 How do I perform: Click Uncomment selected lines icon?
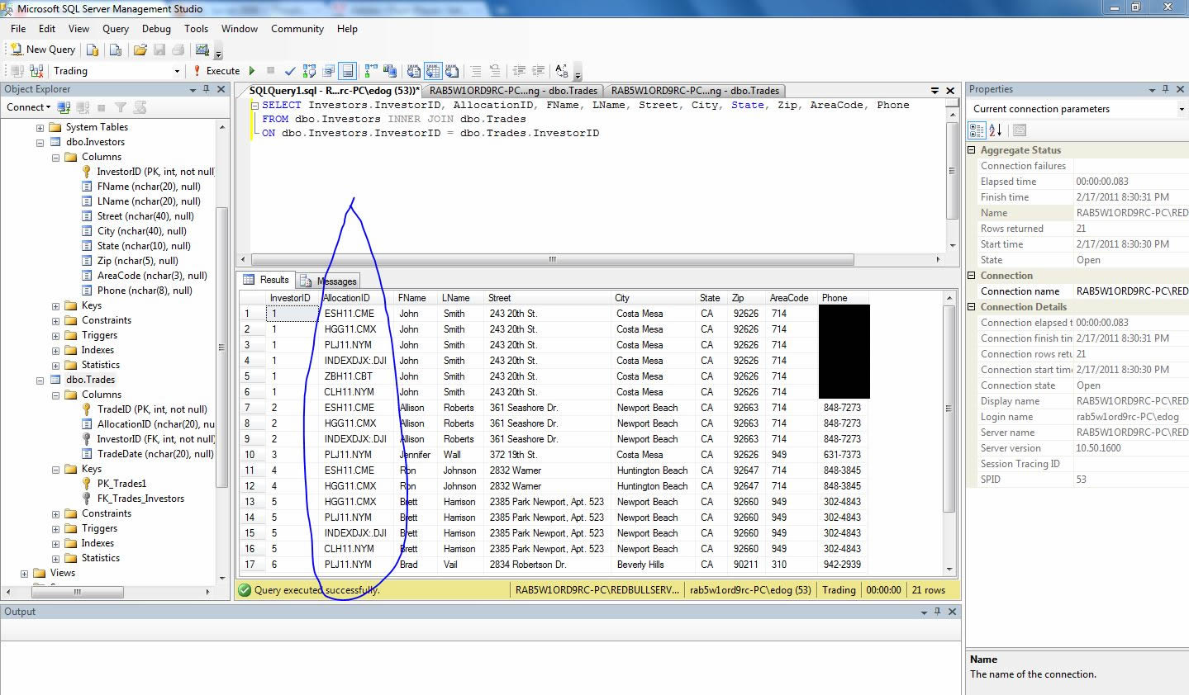495,71
